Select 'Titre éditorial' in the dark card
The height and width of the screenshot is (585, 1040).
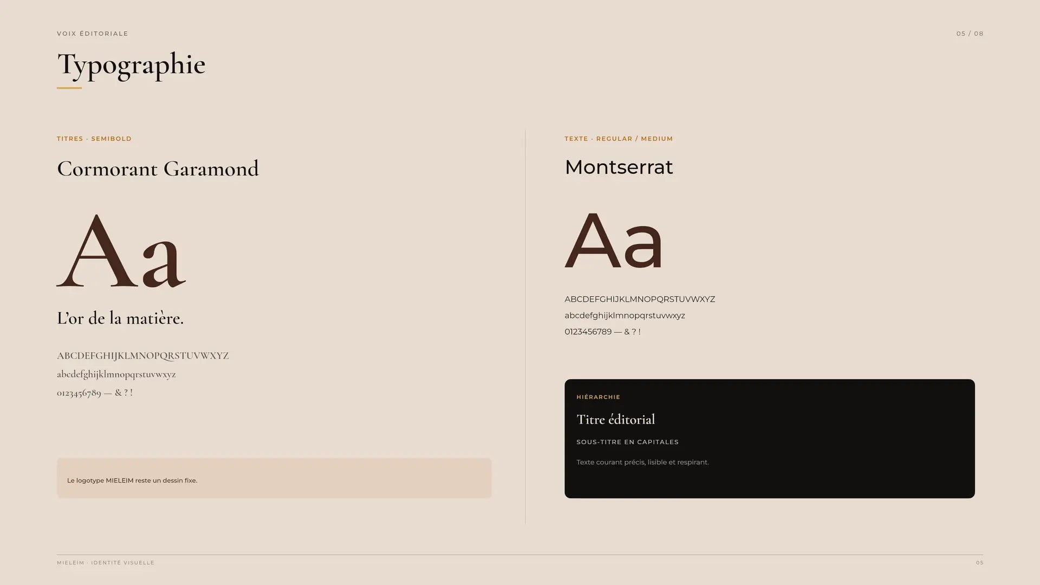point(616,419)
